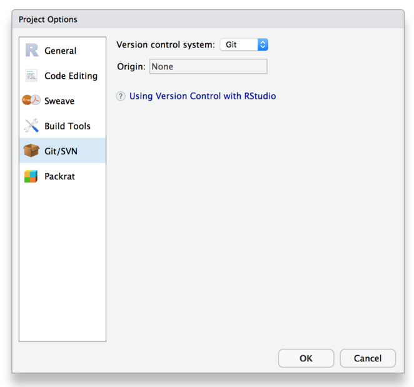Click the Build Tools wrench and screwdriver icon
414x387 pixels.
[x=31, y=126]
